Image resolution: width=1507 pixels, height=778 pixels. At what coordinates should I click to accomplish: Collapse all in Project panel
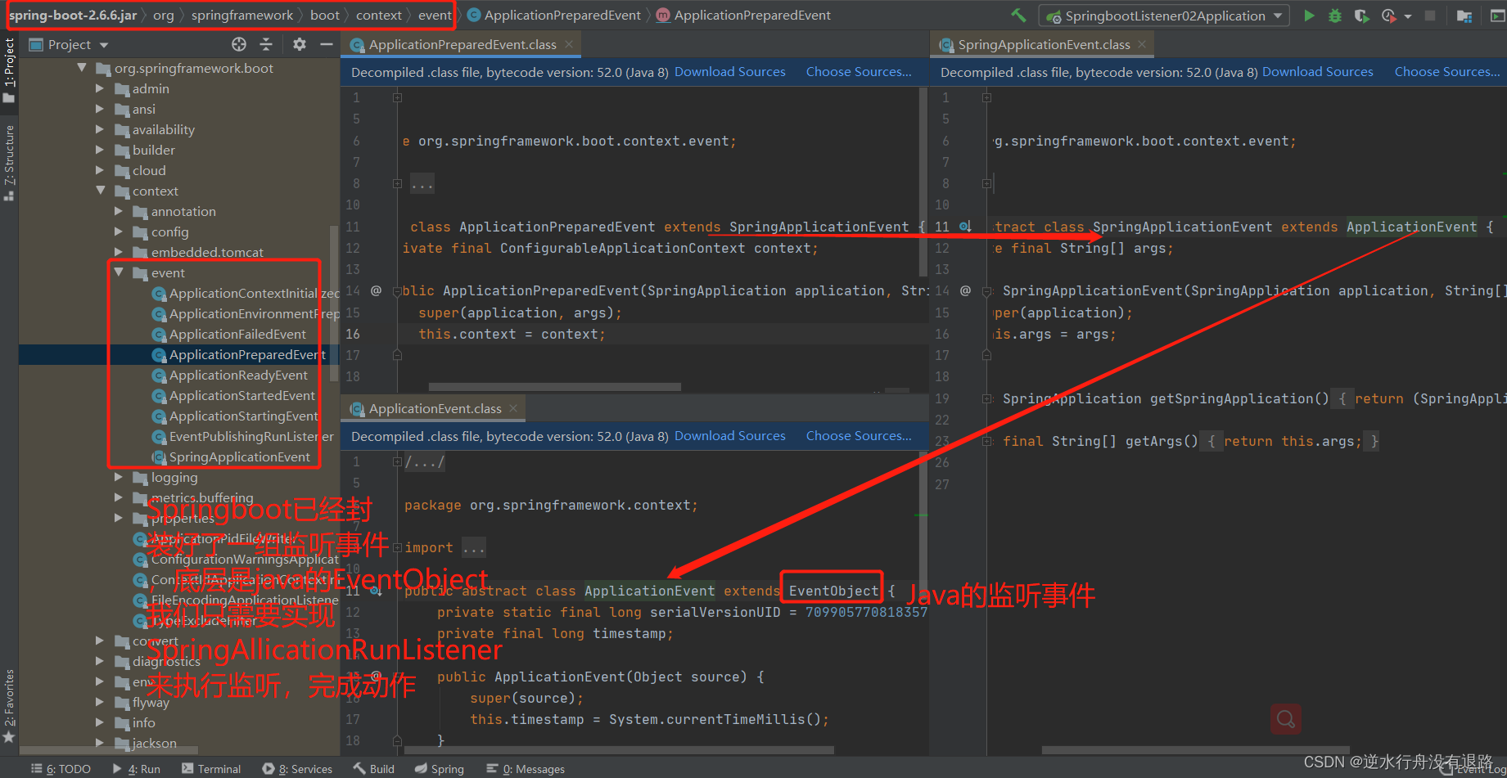click(x=266, y=44)
